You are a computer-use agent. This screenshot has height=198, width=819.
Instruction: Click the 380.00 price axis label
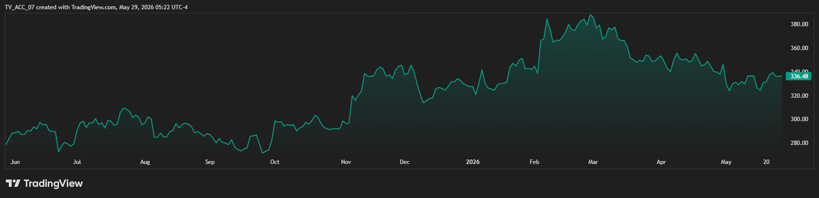(799, 24)
